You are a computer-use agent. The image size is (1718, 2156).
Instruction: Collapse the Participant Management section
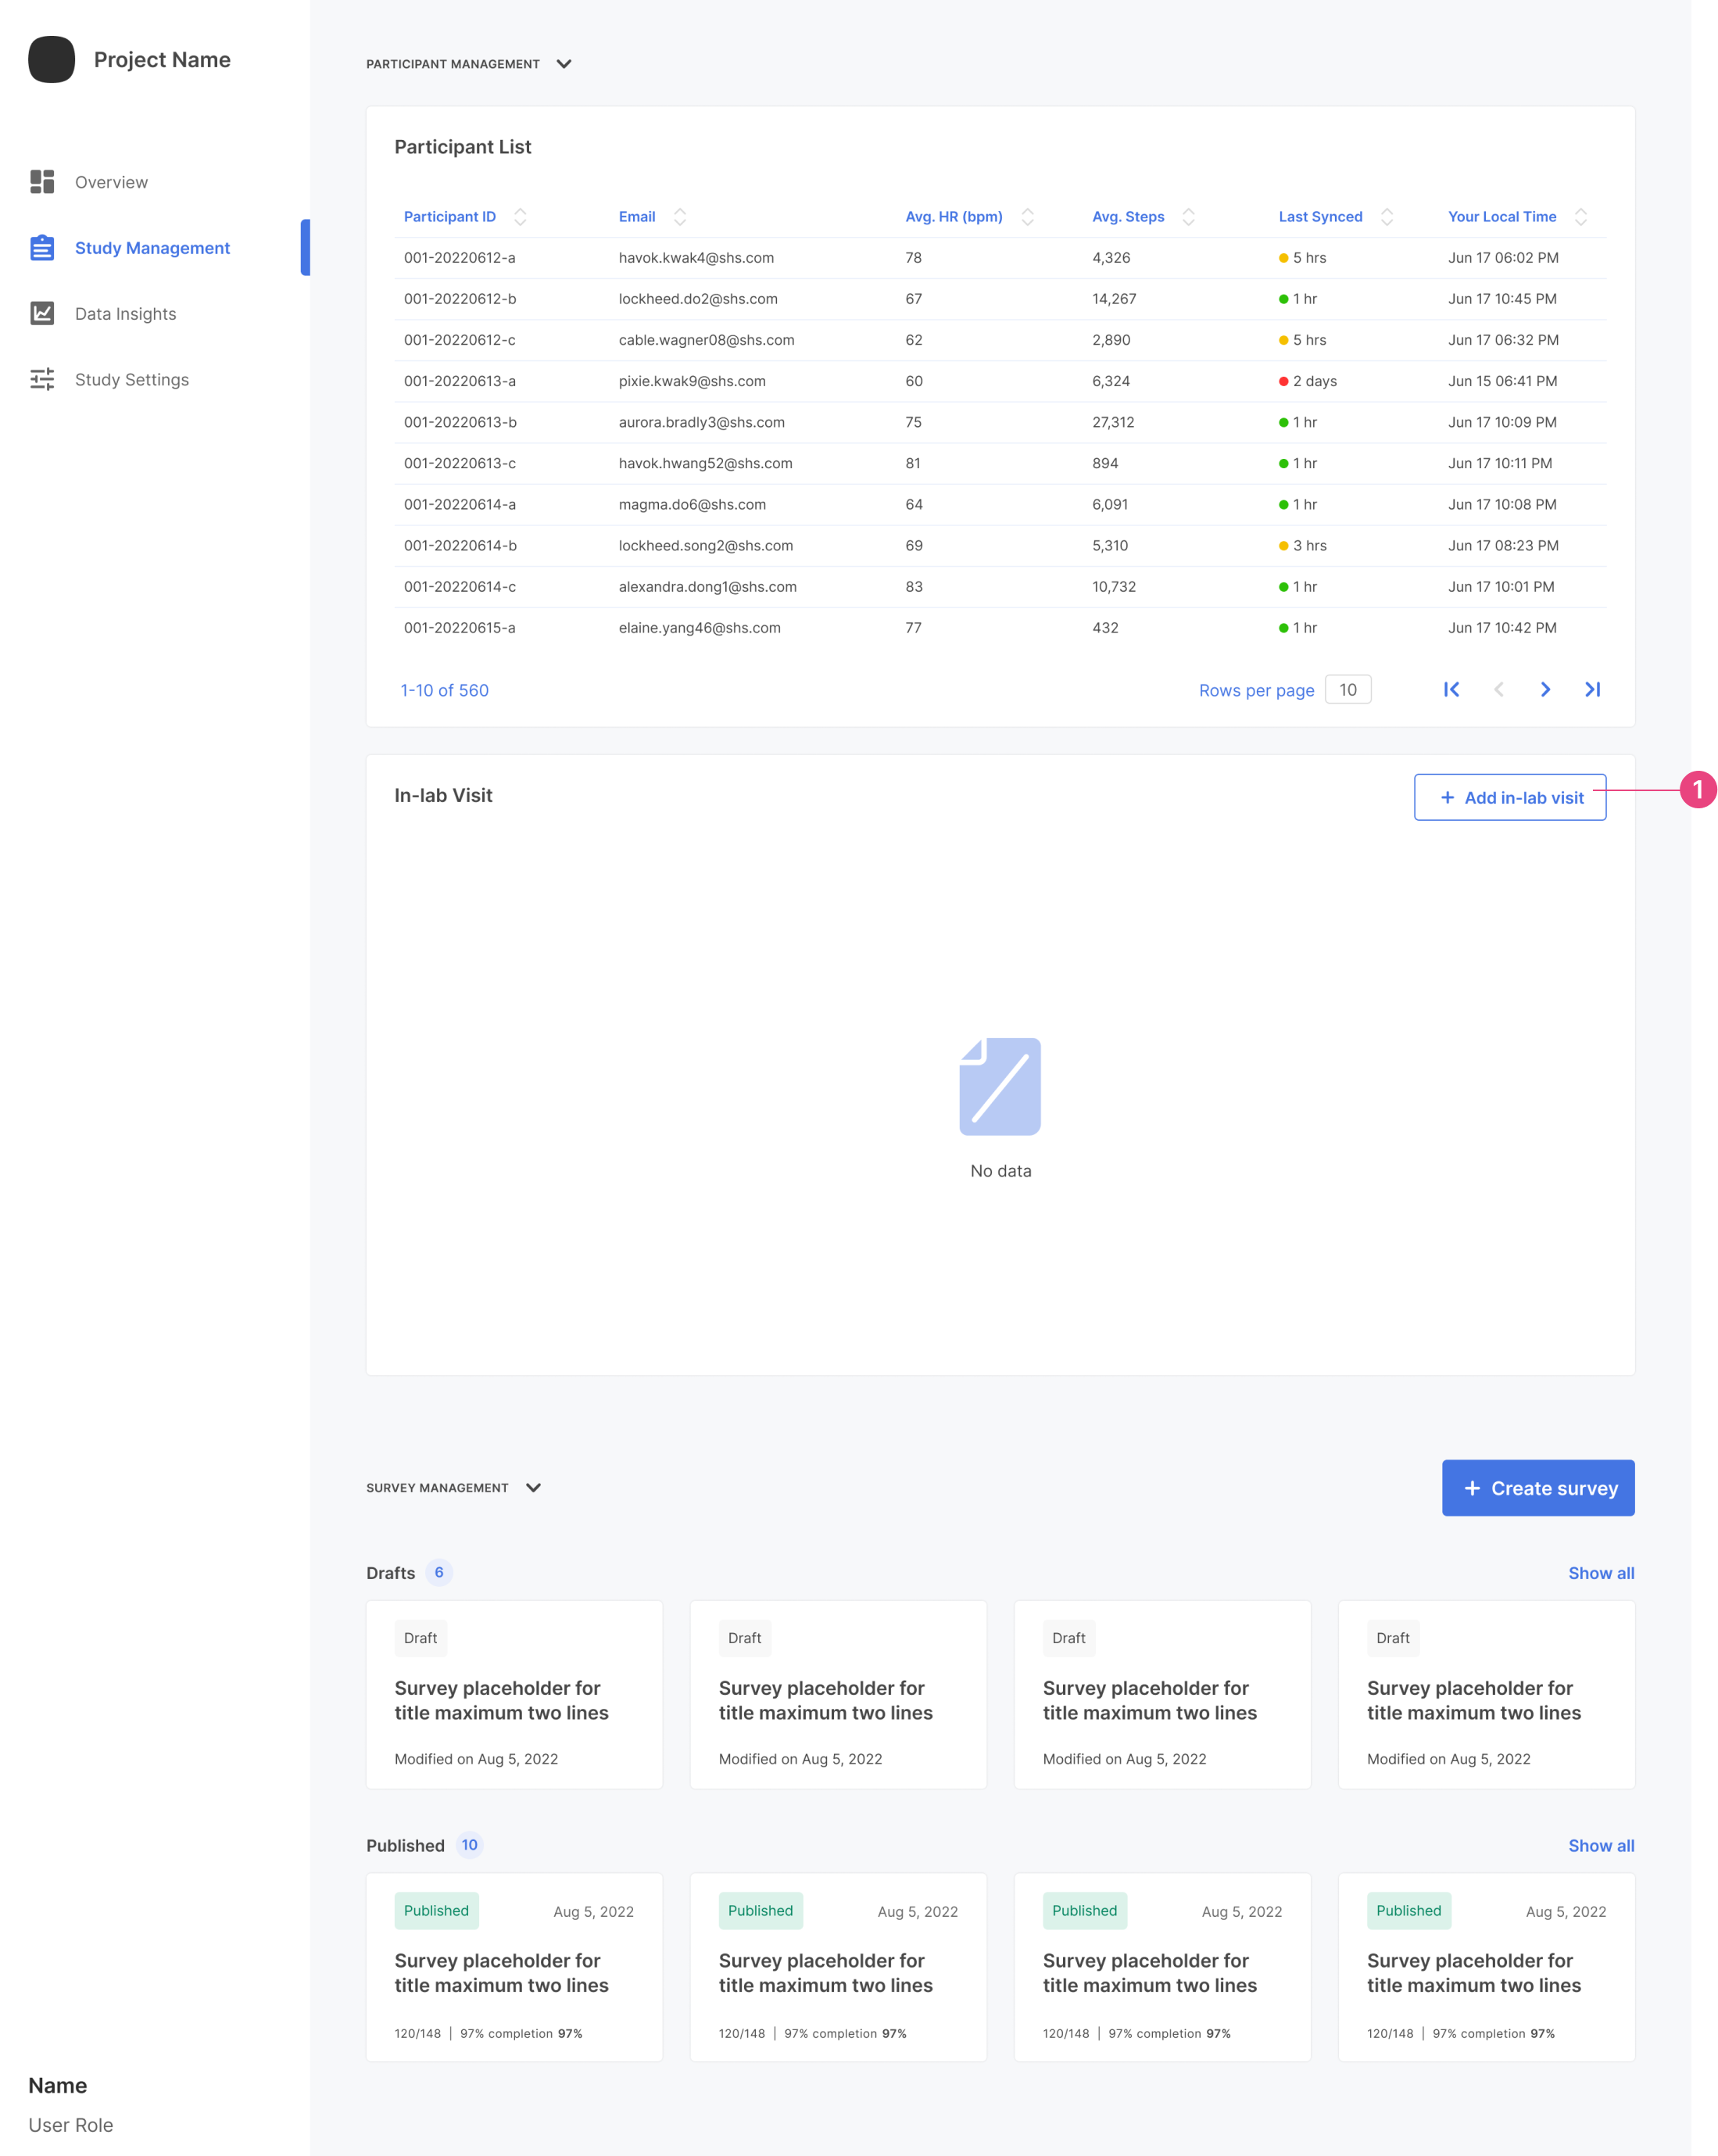[564, 64]
